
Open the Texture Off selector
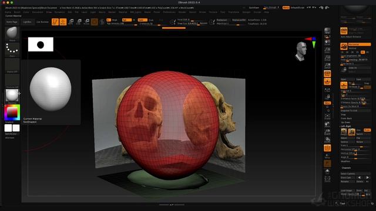pyautogui.click(x=12, y=80)
